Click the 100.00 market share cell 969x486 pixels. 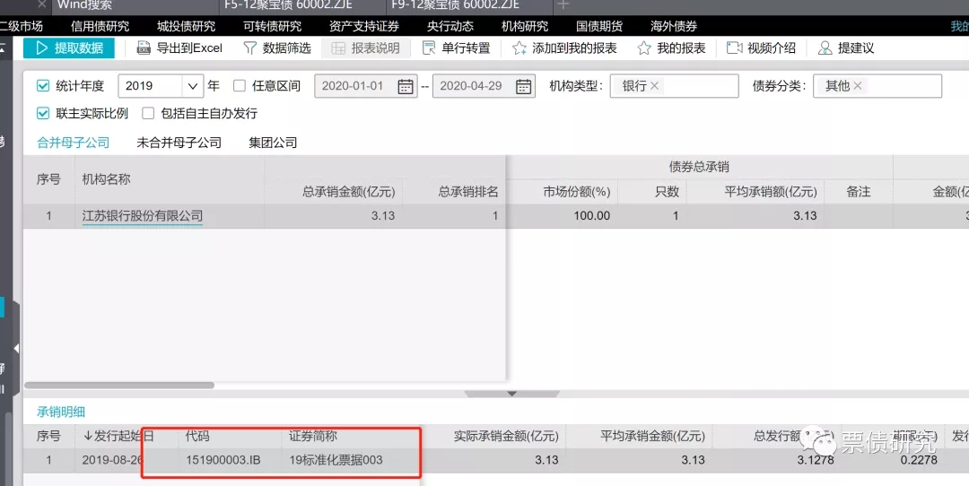click(x=591, y=216)
